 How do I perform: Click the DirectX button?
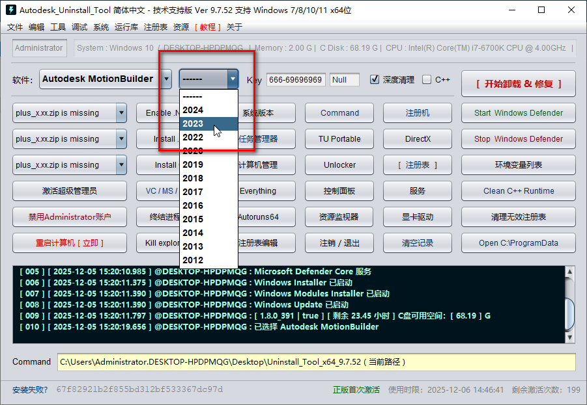[418, 139]
